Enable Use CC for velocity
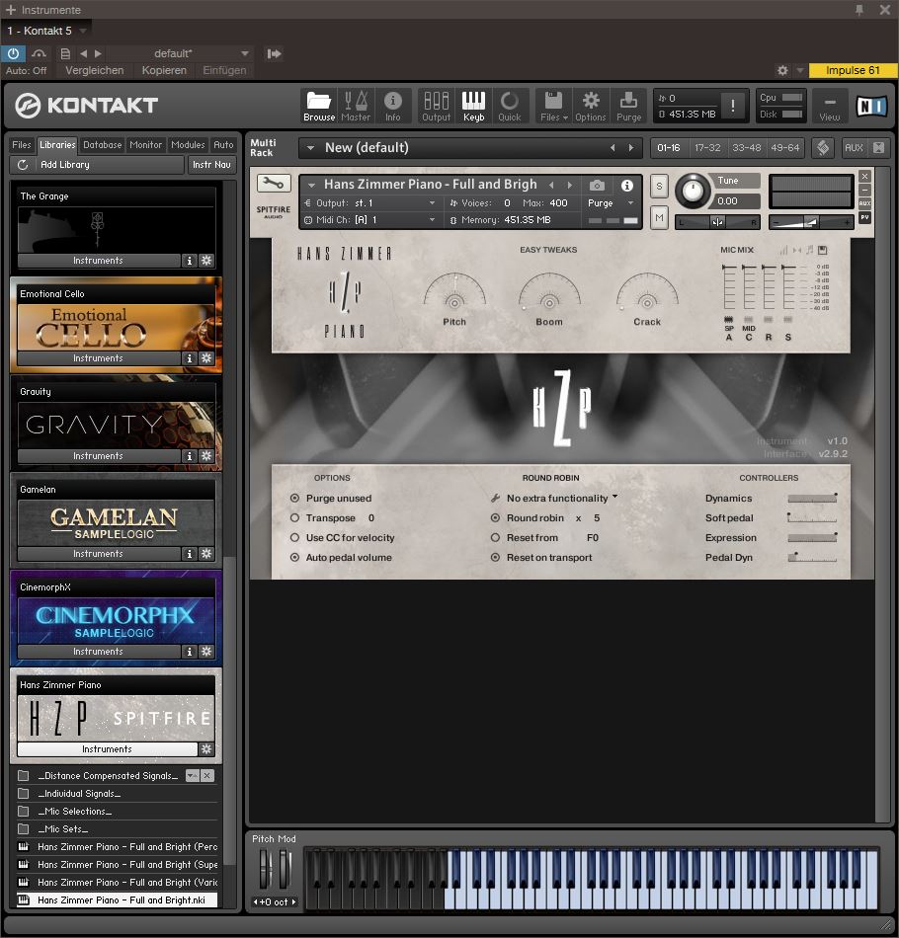This screenshot has width=899, height=938. coord(294,537)
